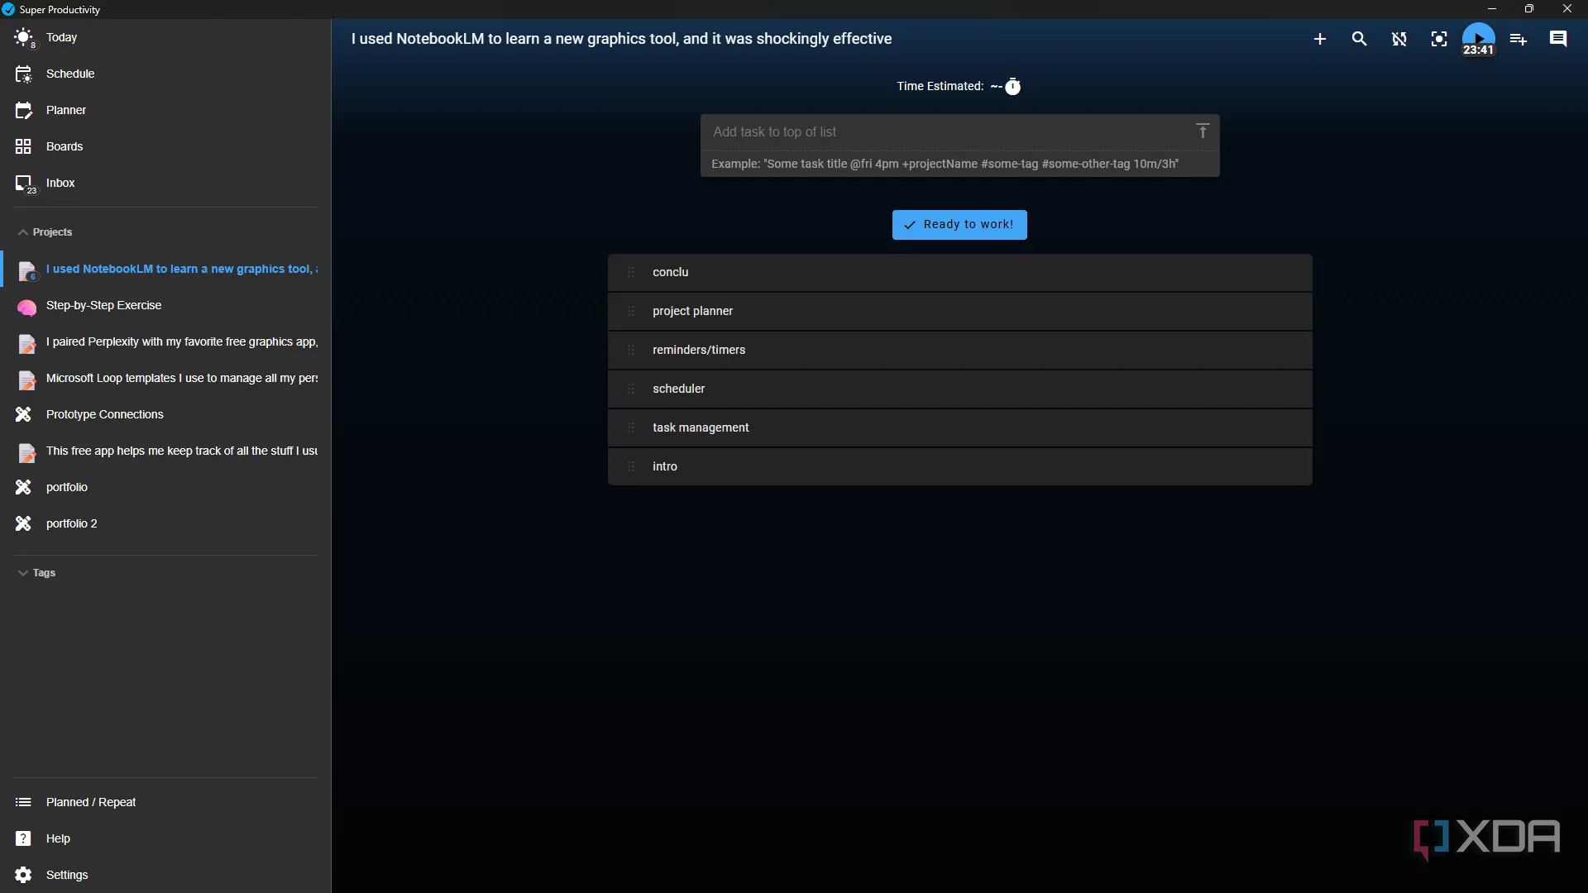Click the sync icon in toolbar
1588x893 pixels.
(x=1399, y=39)
